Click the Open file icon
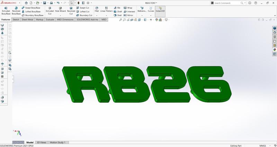 (x=38, y=3)
